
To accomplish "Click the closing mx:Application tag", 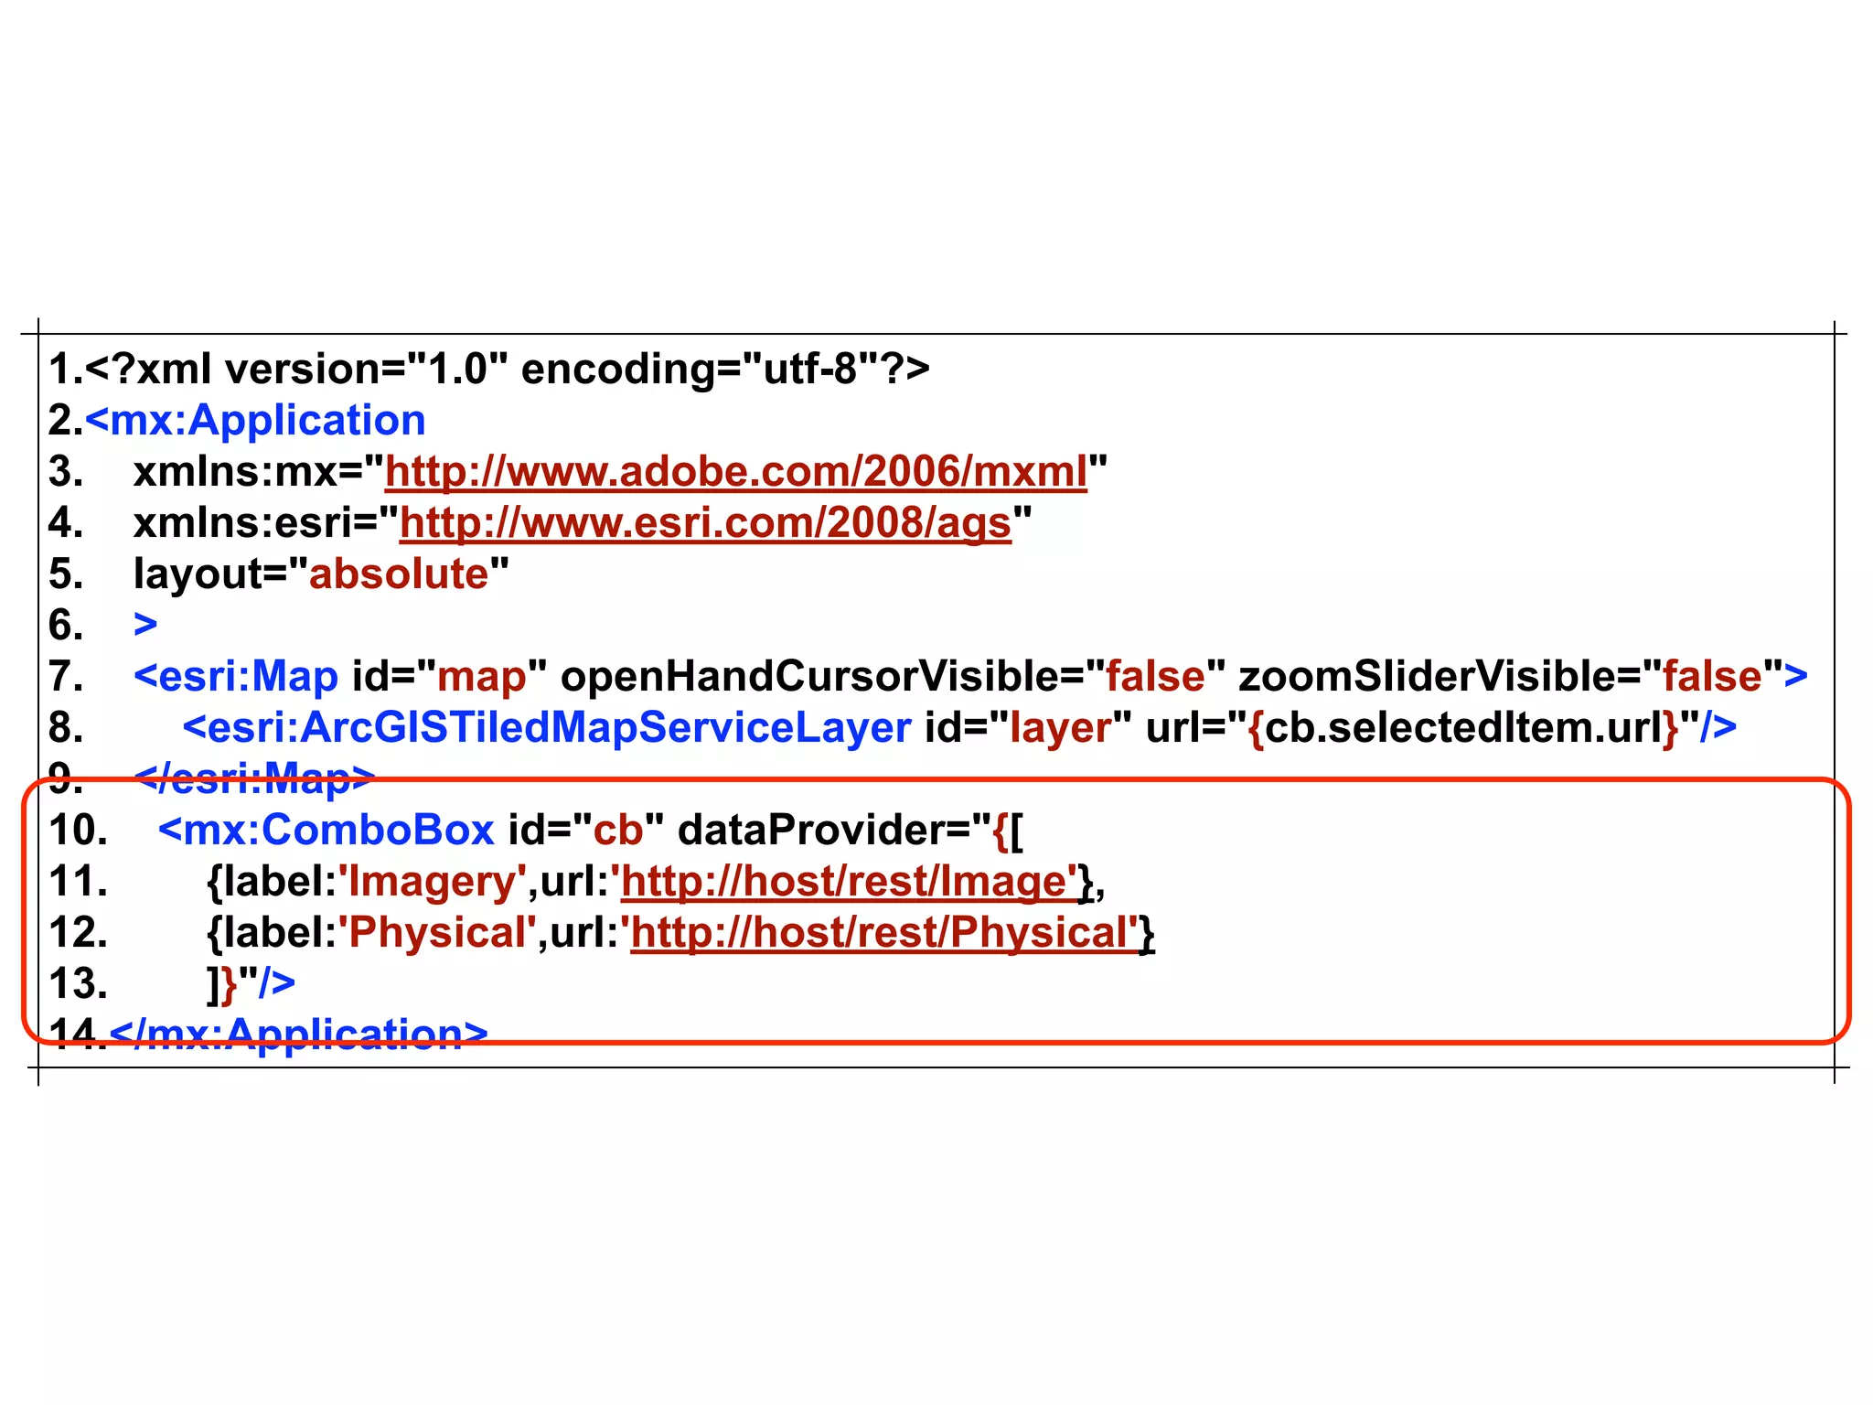I will 298,1034.
